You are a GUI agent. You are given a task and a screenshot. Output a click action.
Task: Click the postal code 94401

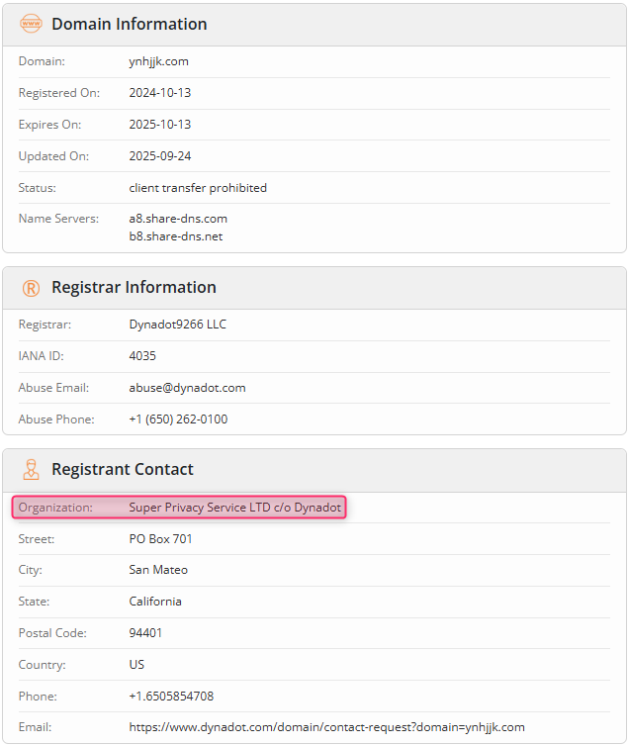[x=145, y=633]
